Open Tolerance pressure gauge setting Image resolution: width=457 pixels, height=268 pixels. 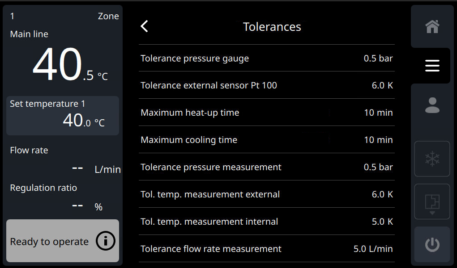pyautogui.click(x=266, y=59)
